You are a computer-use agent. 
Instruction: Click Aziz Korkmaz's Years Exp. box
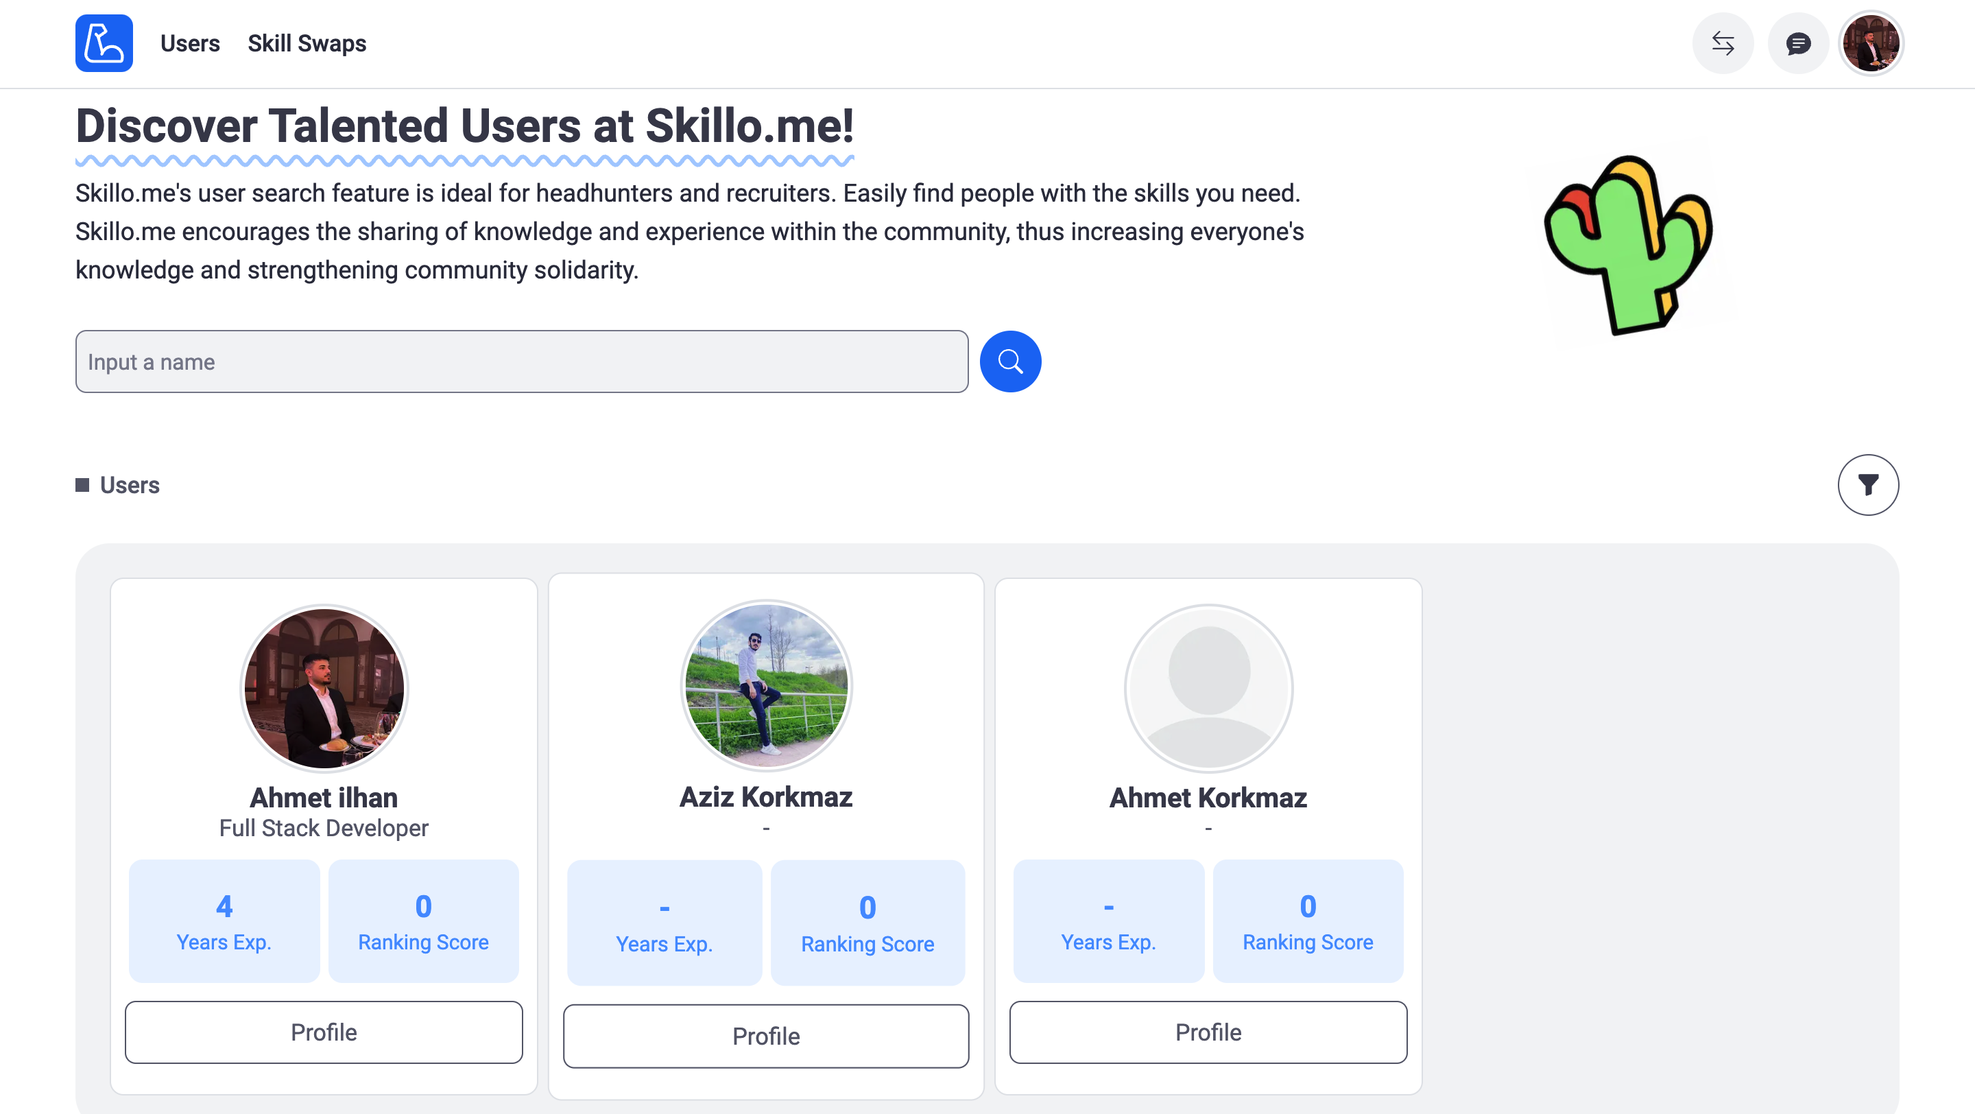(x=664, y=923)
